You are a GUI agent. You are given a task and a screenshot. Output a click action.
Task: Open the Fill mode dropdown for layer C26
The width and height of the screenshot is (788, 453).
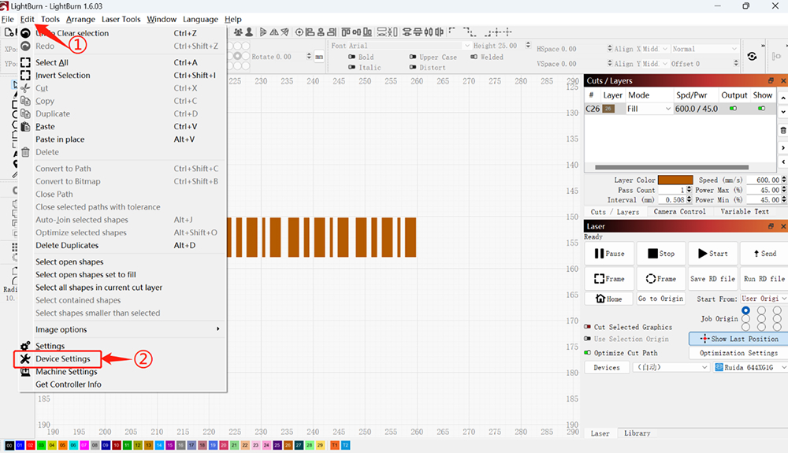click(649, 109)
